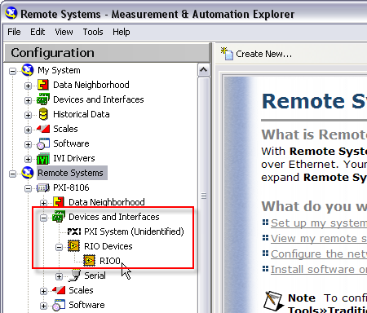
Task: Click the RIO Devices chip icon
Action: 74,246
